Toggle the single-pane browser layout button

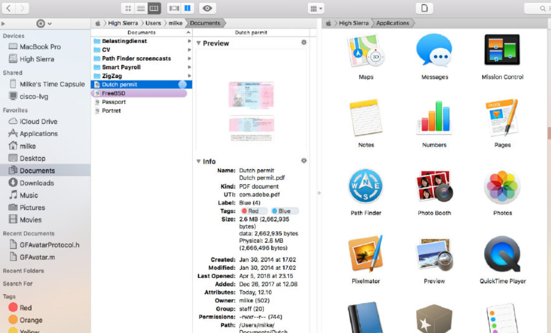[x=174, y=8]
